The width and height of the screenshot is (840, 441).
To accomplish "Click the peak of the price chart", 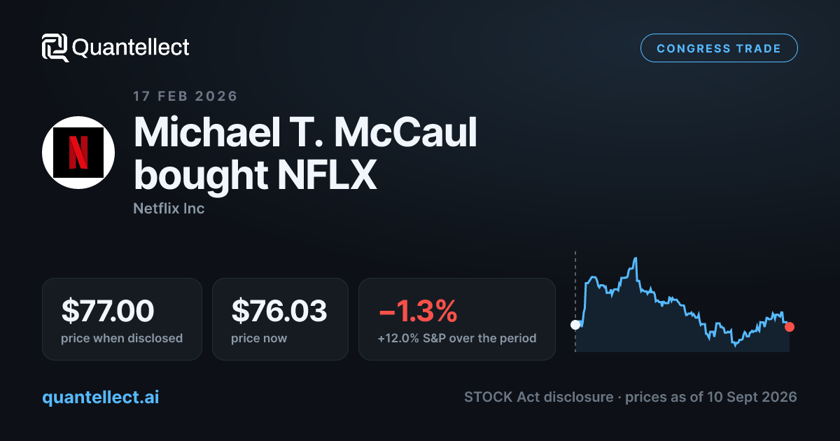I will pos(636,258).
